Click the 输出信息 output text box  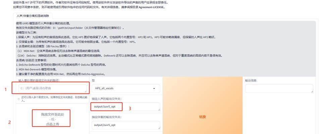(x=279, y=88)
